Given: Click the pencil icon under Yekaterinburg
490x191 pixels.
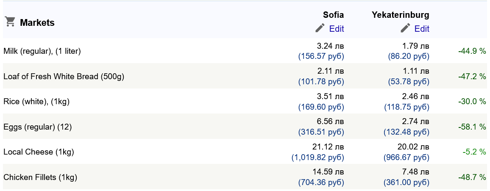Looking at the screenshot, I should 405,28.
